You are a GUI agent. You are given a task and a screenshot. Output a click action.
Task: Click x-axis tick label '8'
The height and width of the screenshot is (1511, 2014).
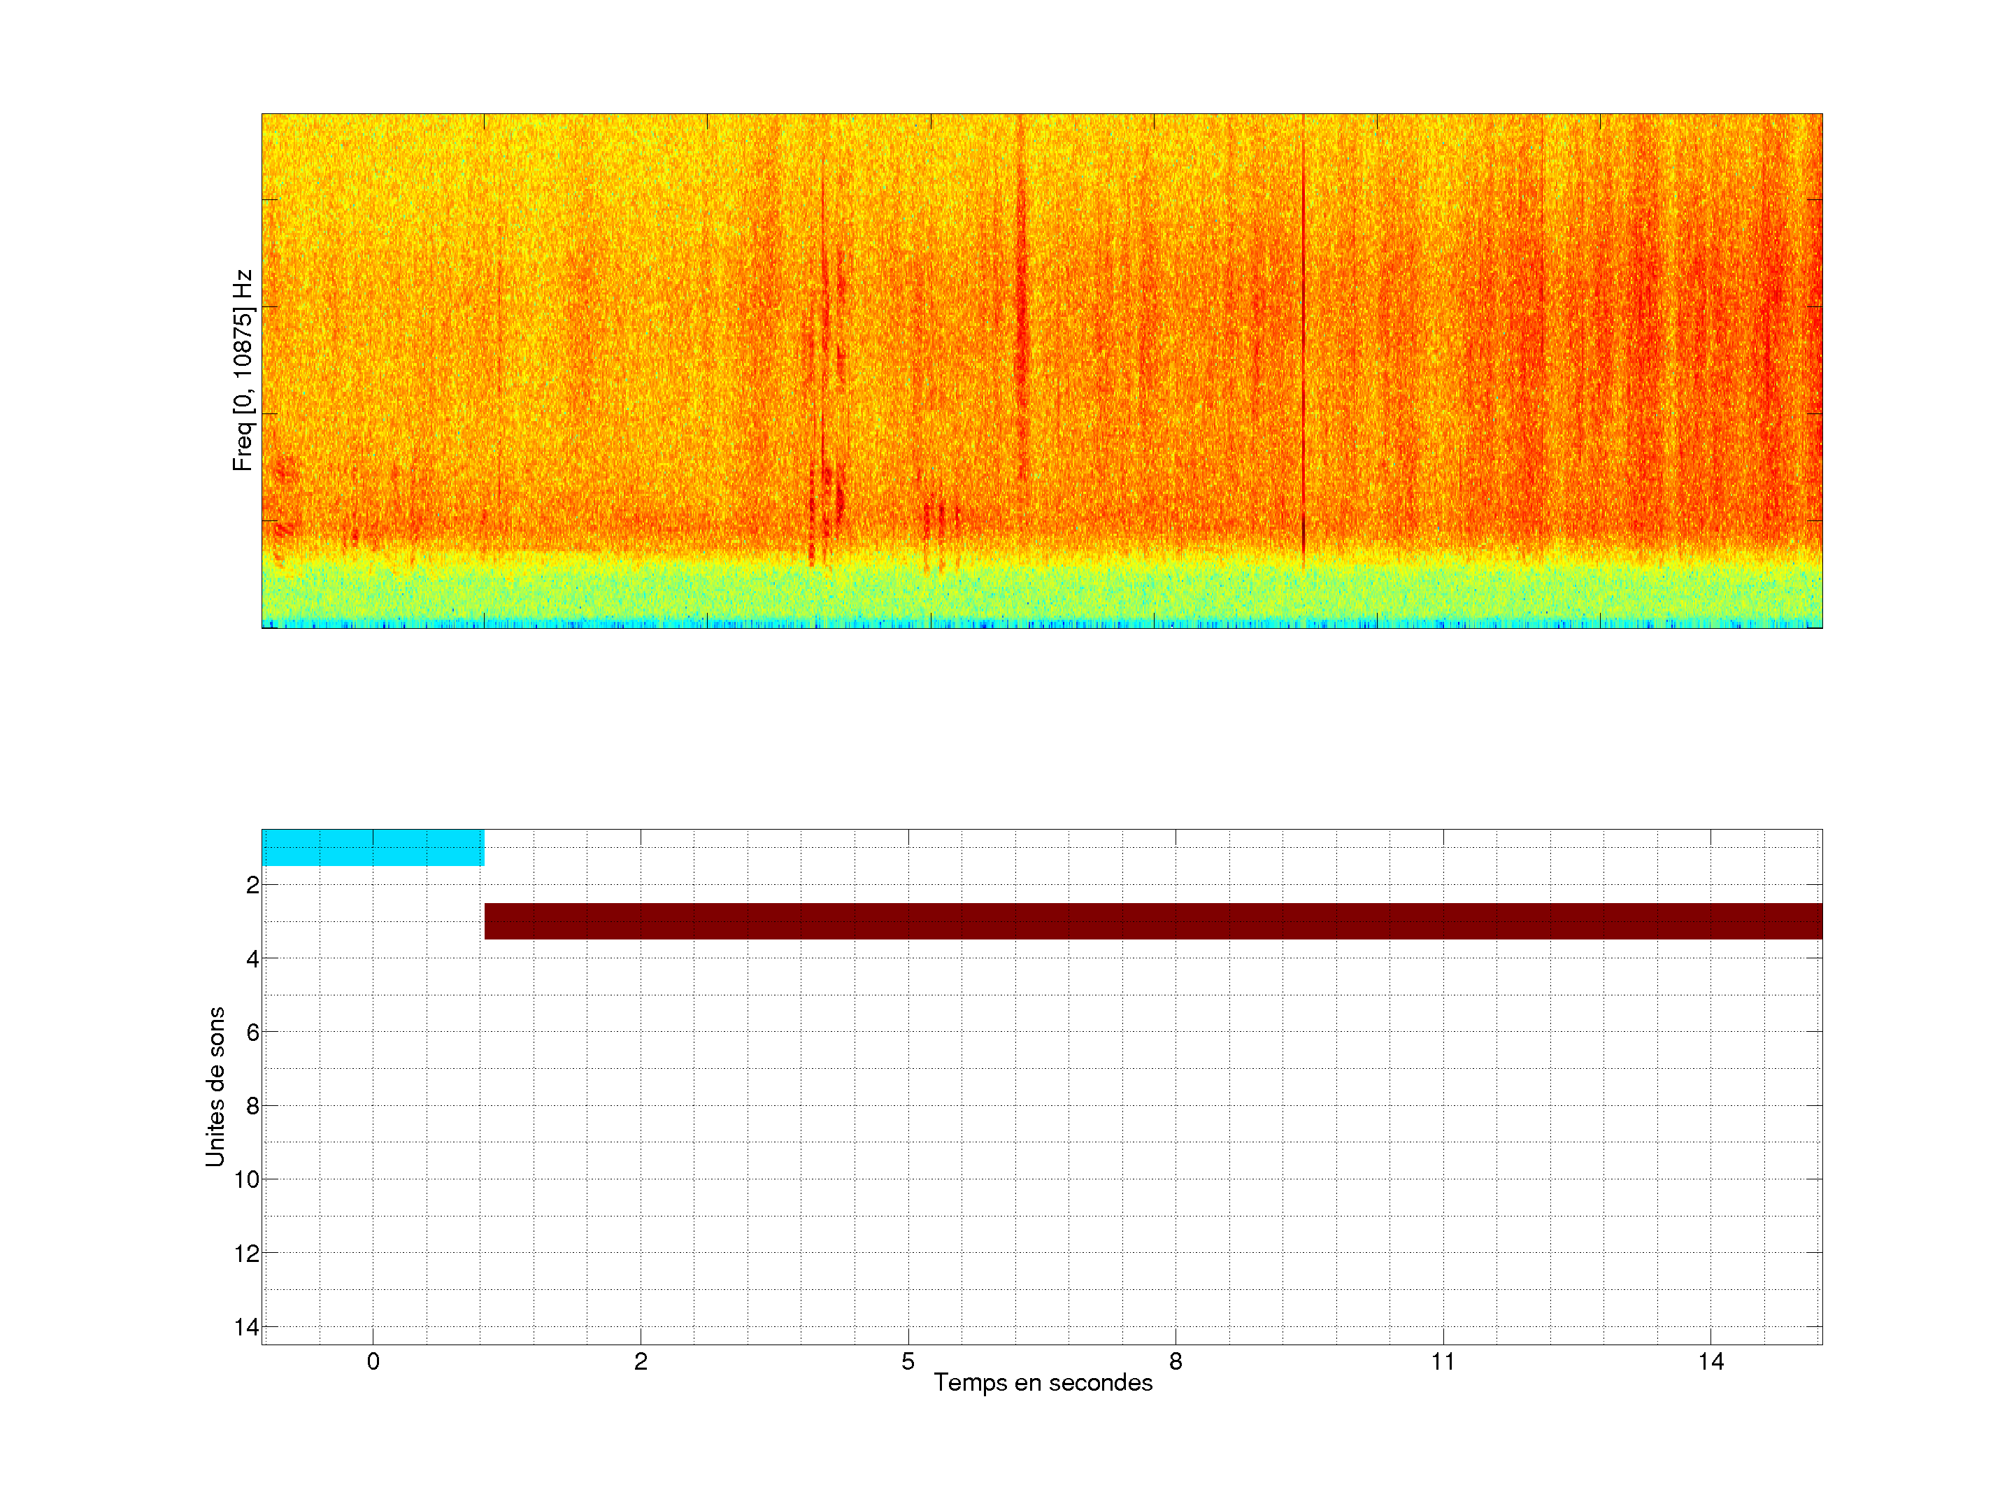click(1176, 1361)
